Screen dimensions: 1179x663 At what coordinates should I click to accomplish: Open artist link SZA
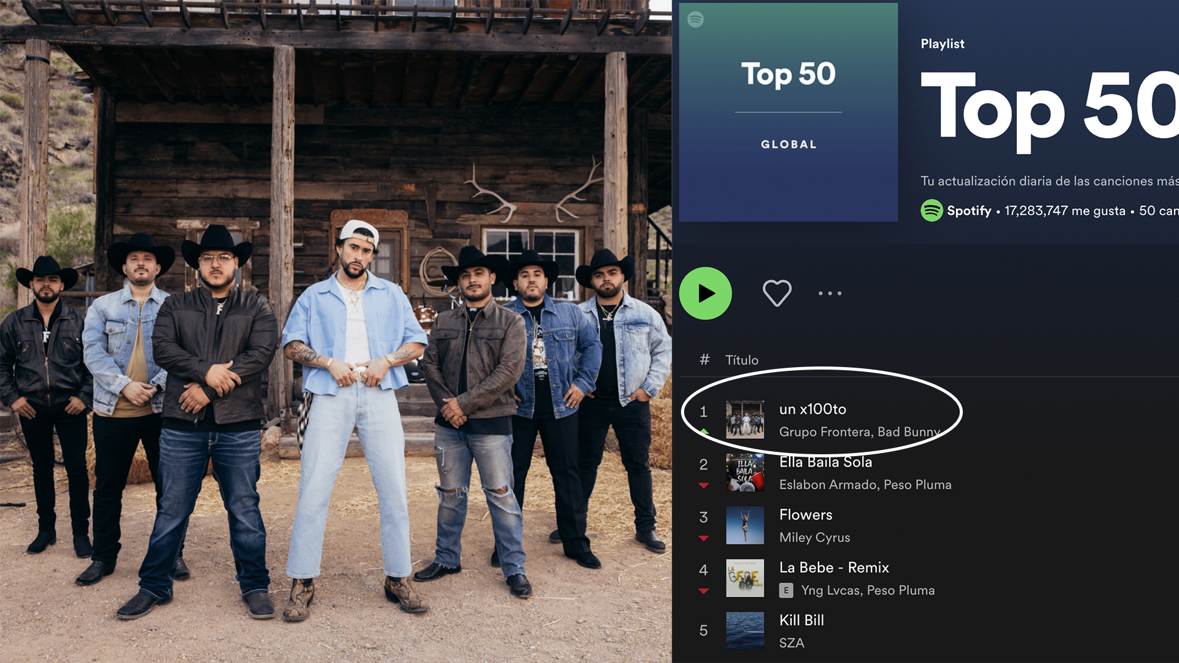point(792,643)
